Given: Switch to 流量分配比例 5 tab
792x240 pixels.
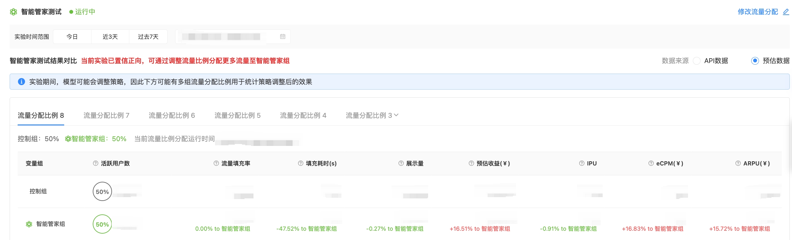Looking at the screenshot, I should pyautogui.click(x=237, y=116).
